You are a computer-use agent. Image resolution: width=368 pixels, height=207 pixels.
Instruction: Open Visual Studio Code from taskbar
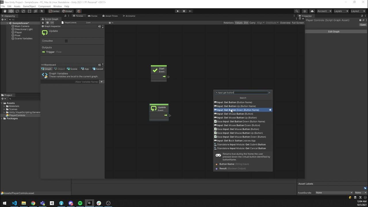14,203
